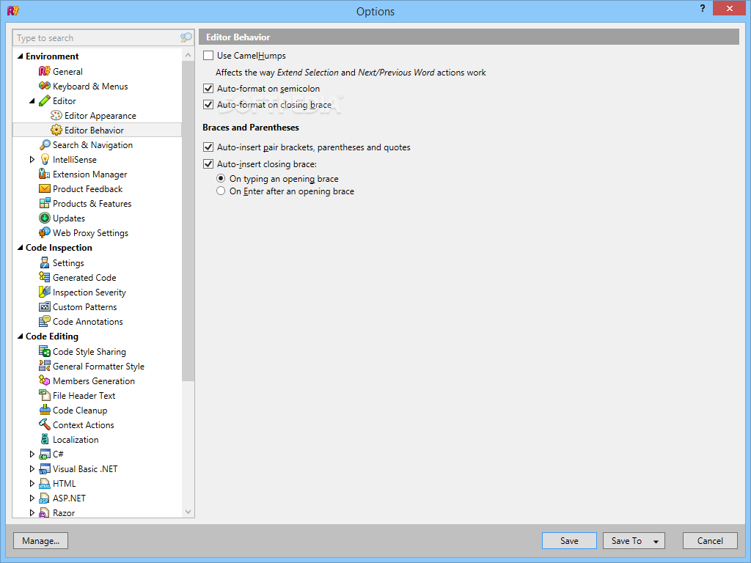Image resolution: width=751 pixels, height=563 pixels.
Task: Collapse the Editor tree node
Action: point(32,101)
